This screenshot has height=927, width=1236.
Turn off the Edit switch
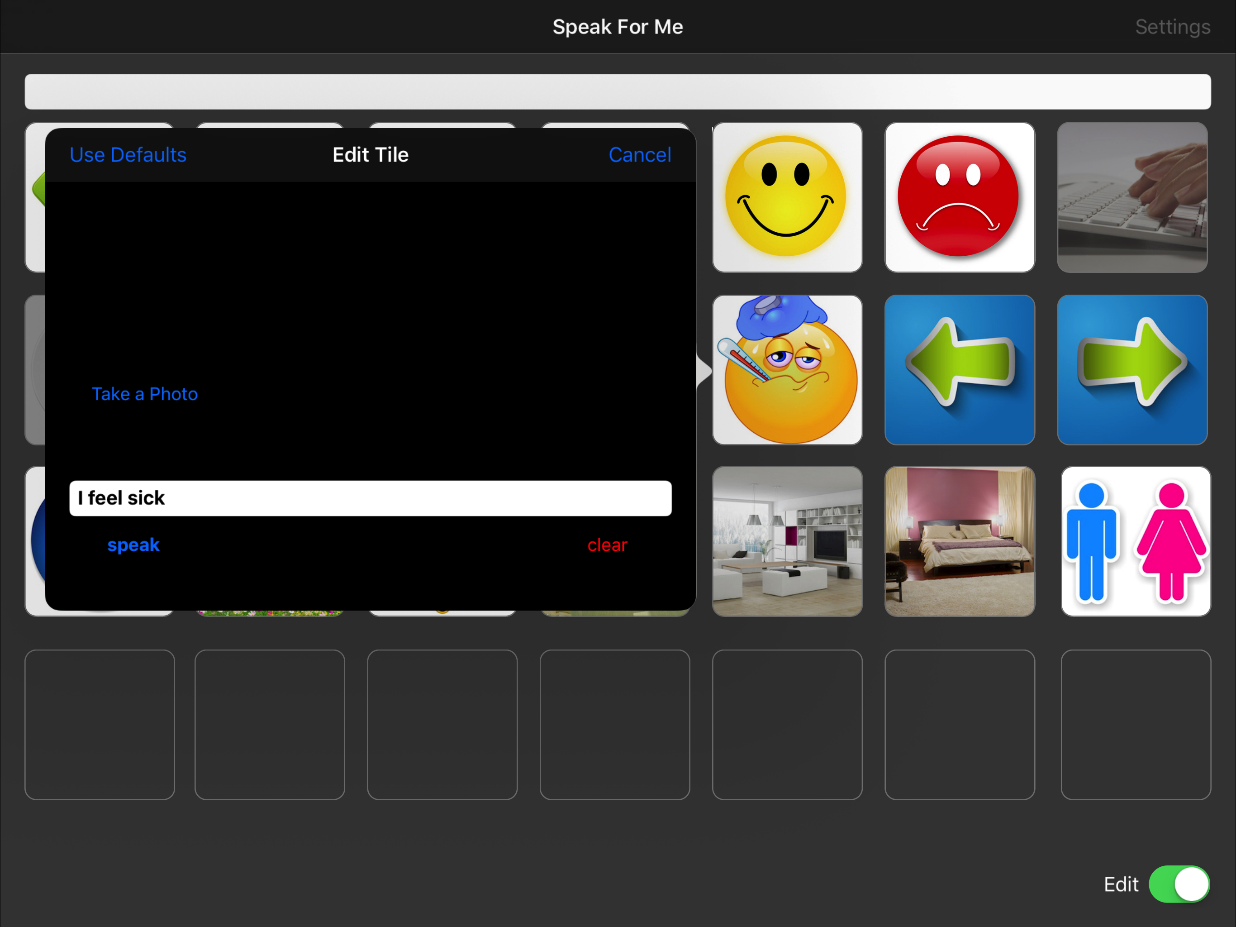(1179, 884)
